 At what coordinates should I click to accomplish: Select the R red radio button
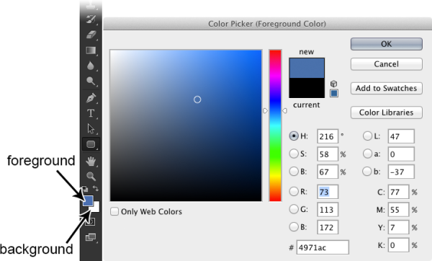pyautogui.click(x=294, y=191)
